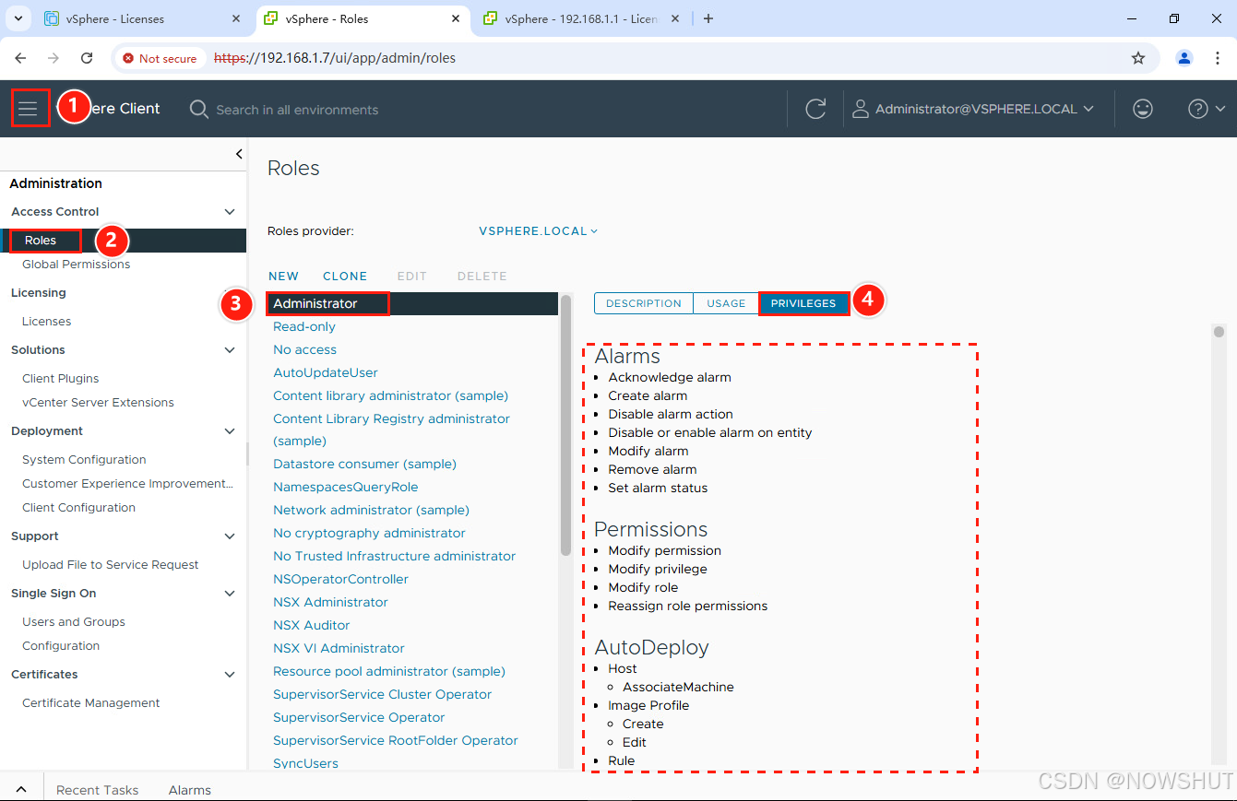Open Certificate Management in the sidebar
This screenshot has height=801, width=1237.
click(x=91, y=703)
